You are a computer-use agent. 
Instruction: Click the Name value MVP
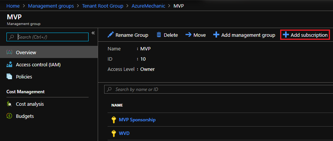pyautogui.click(x=146, y=49)
